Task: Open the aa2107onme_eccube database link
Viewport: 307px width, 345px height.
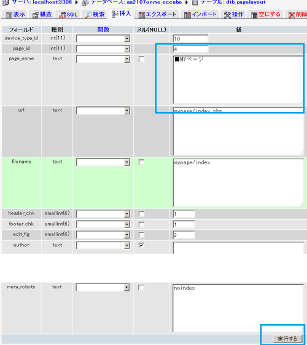Action: pos(154,2)
